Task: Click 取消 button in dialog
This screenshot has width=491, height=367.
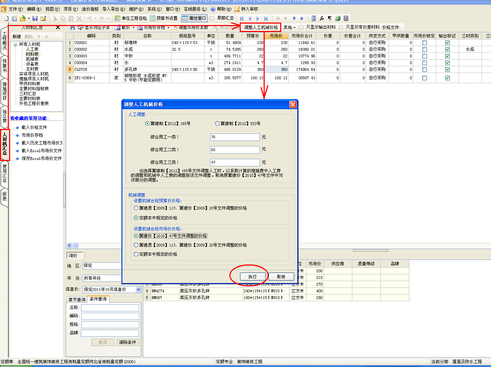Action: click(281, 277)
